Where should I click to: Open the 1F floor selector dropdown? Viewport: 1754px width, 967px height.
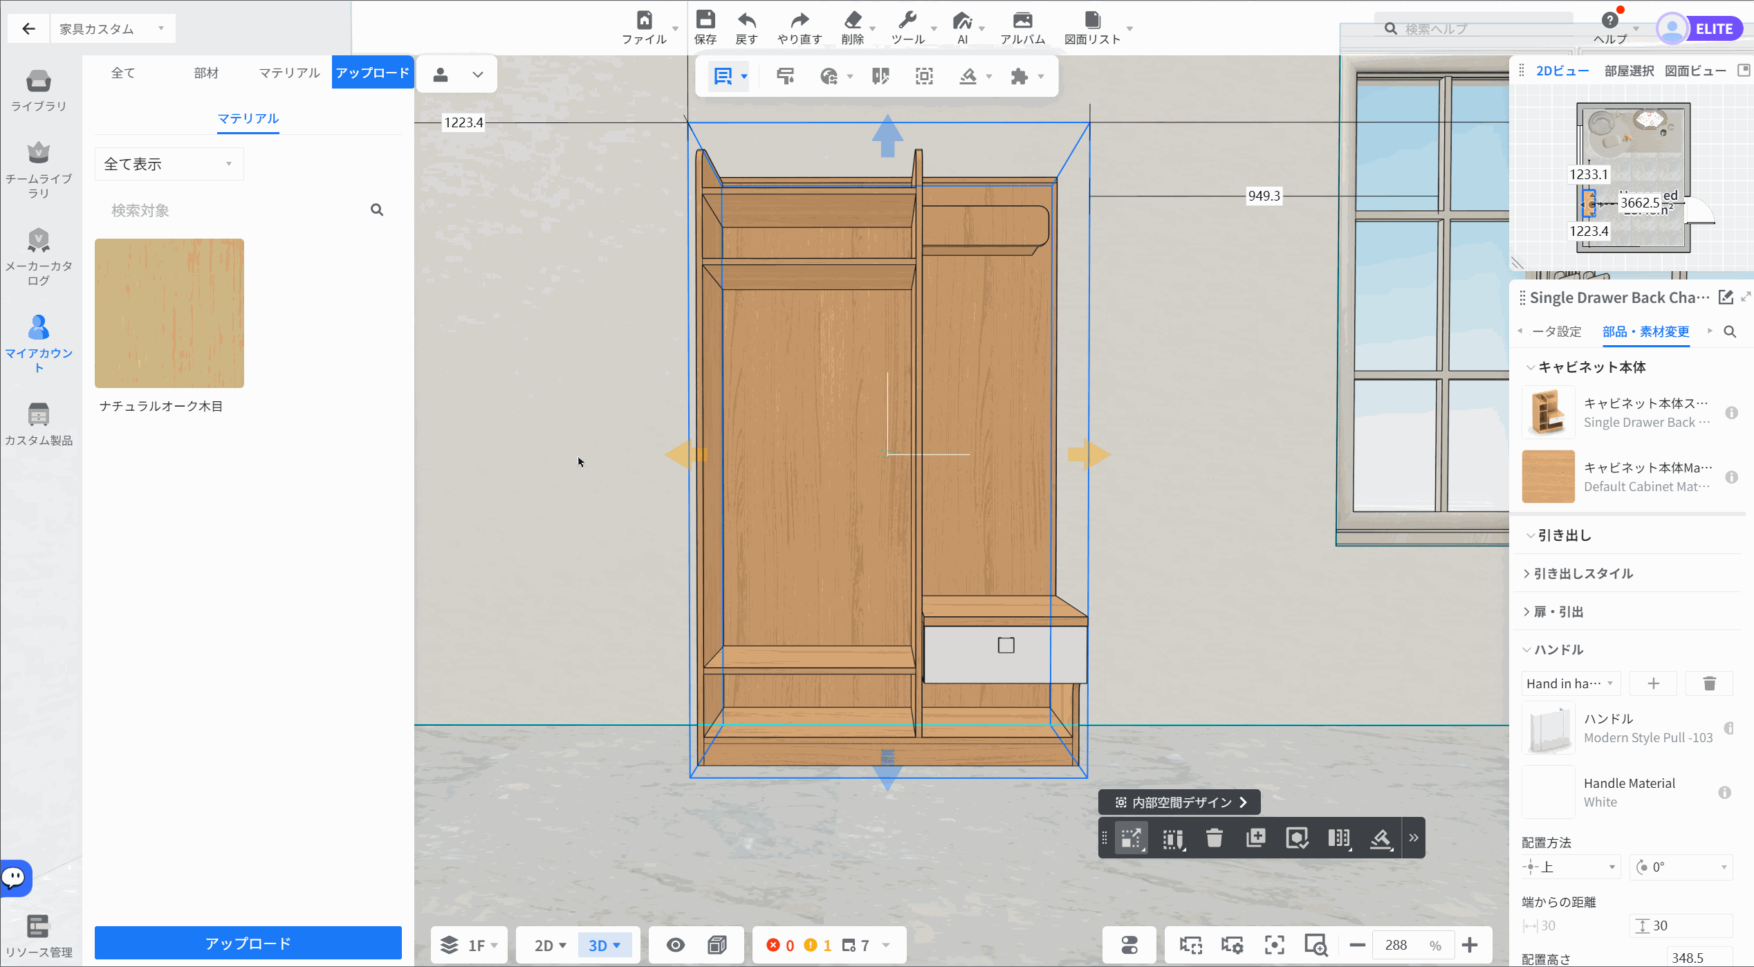pyautogui.click(x=469, y=946)
